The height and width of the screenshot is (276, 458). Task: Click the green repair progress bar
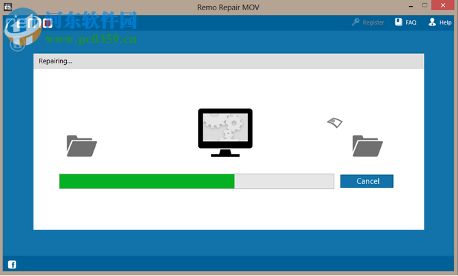[197, 181]
